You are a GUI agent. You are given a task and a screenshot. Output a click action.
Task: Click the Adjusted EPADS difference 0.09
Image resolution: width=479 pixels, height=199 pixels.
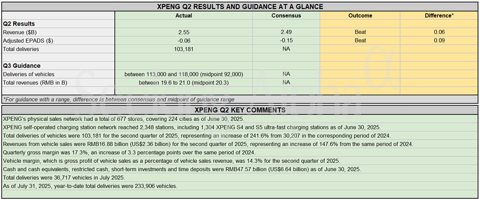[x=439, y=40]
